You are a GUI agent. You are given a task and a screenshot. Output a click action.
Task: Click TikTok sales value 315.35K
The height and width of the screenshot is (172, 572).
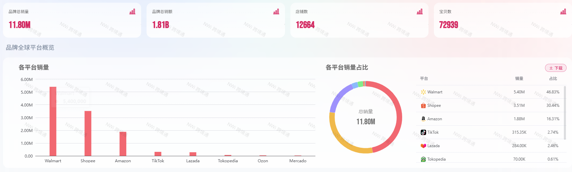tap(519, 132)
